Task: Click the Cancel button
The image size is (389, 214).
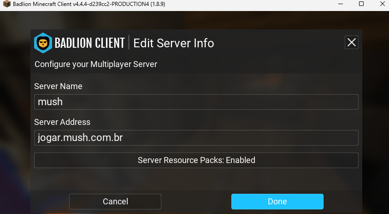Action: pyautogui.click(x=115, y=202)
